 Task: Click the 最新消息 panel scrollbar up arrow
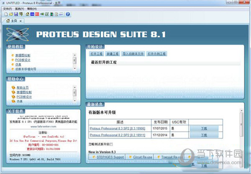coord(241,111)
